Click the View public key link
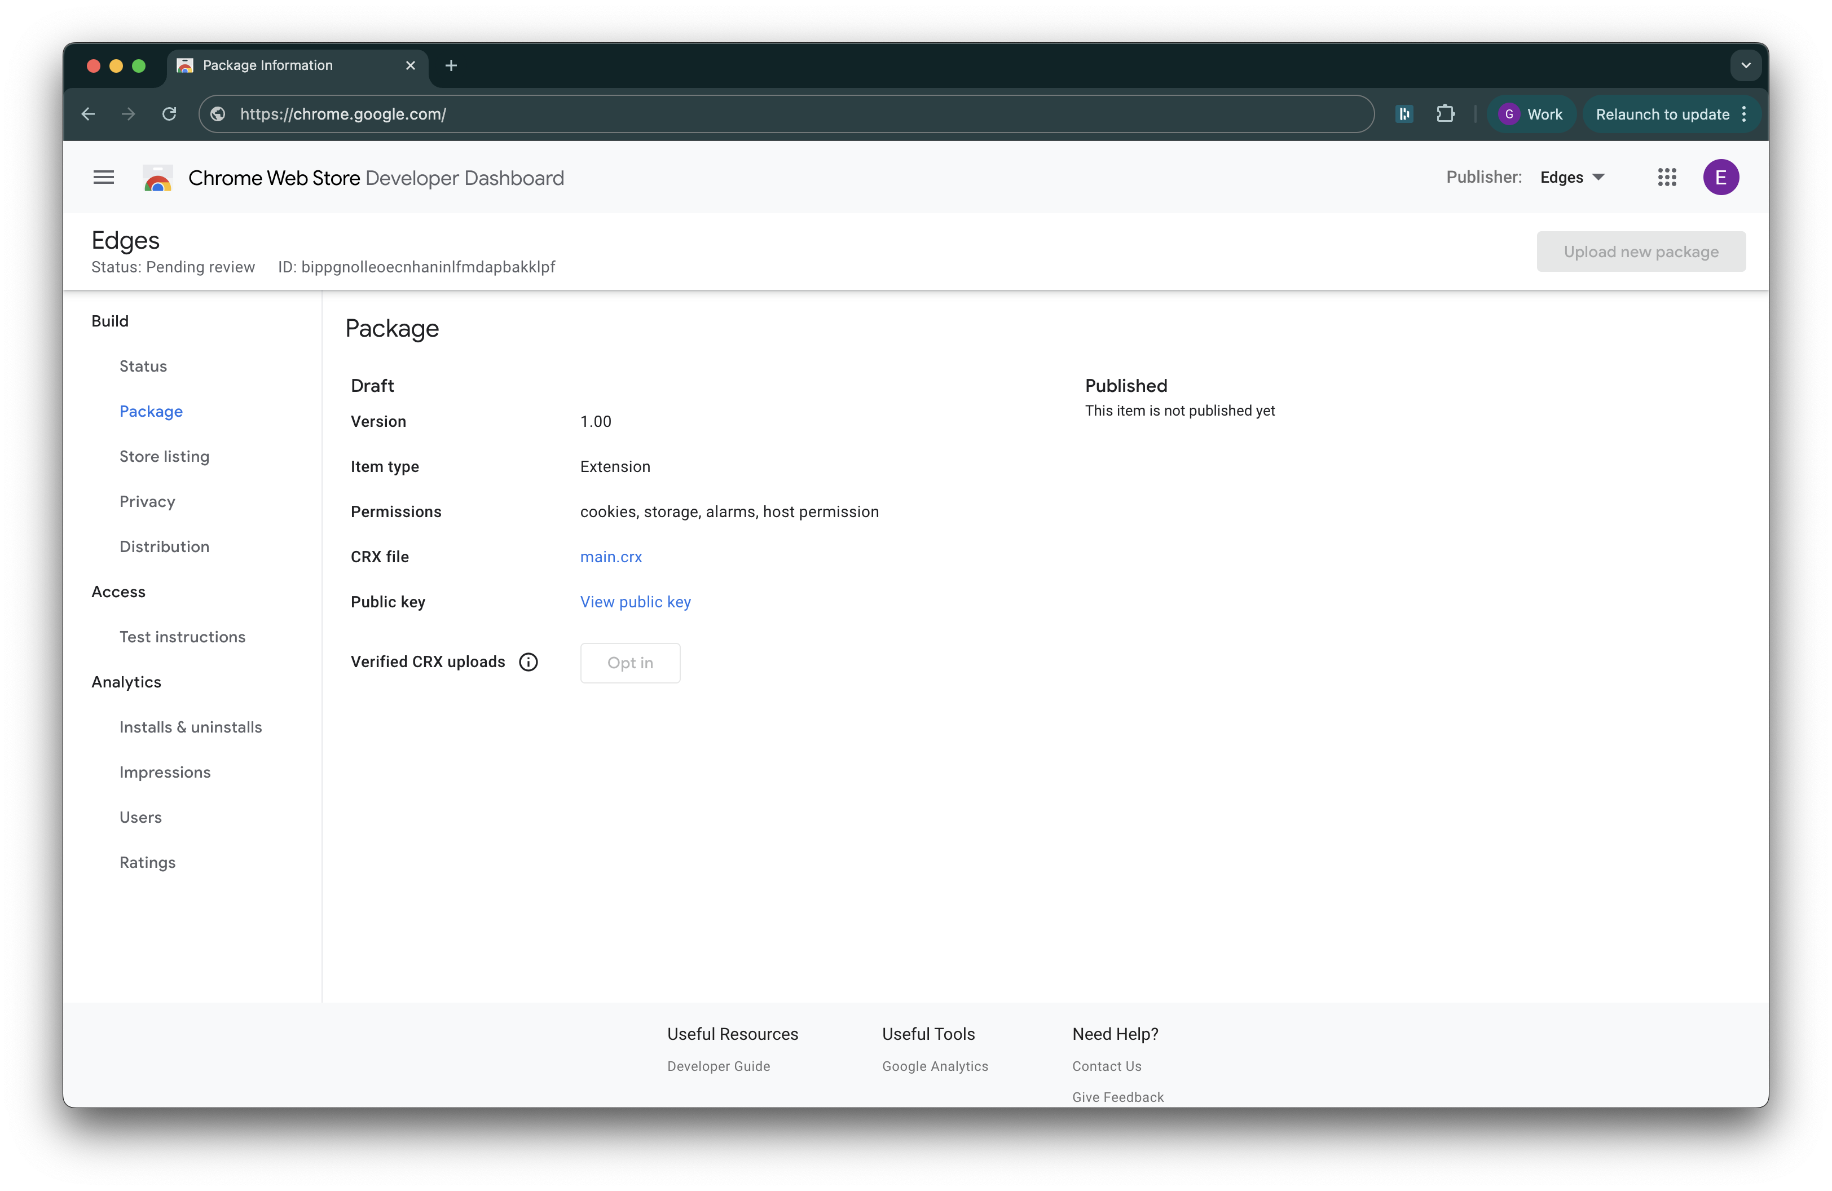 pyautogui.click(x=635, y=602)
